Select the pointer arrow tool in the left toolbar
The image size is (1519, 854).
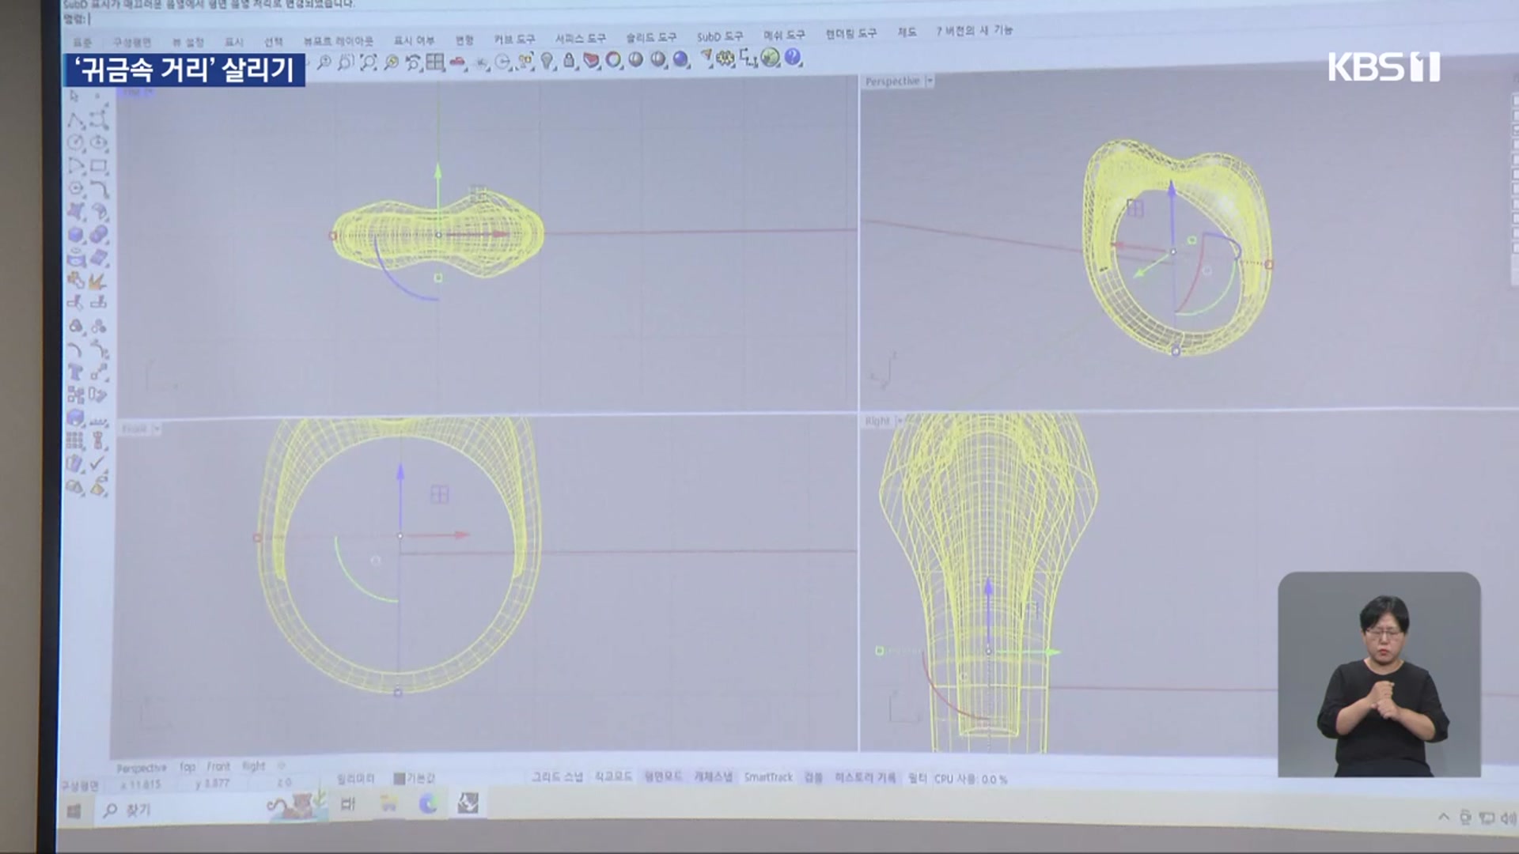[74, 96]
